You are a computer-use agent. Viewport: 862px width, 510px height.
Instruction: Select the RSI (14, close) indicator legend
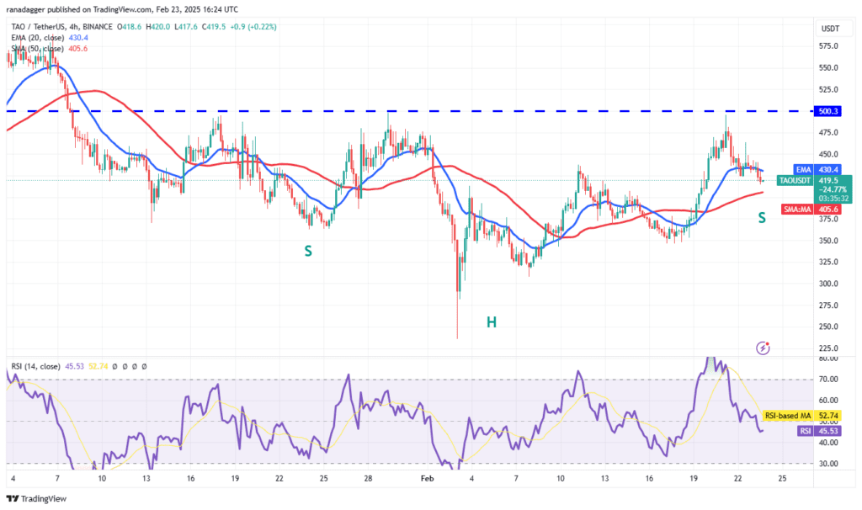pos(40,367)
